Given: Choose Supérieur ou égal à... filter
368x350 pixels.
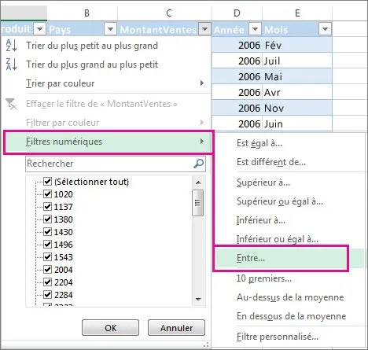Looking at the screenshot, I should pos(280,201).
